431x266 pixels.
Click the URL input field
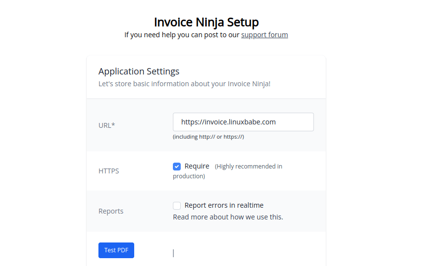tap(243, 122)
